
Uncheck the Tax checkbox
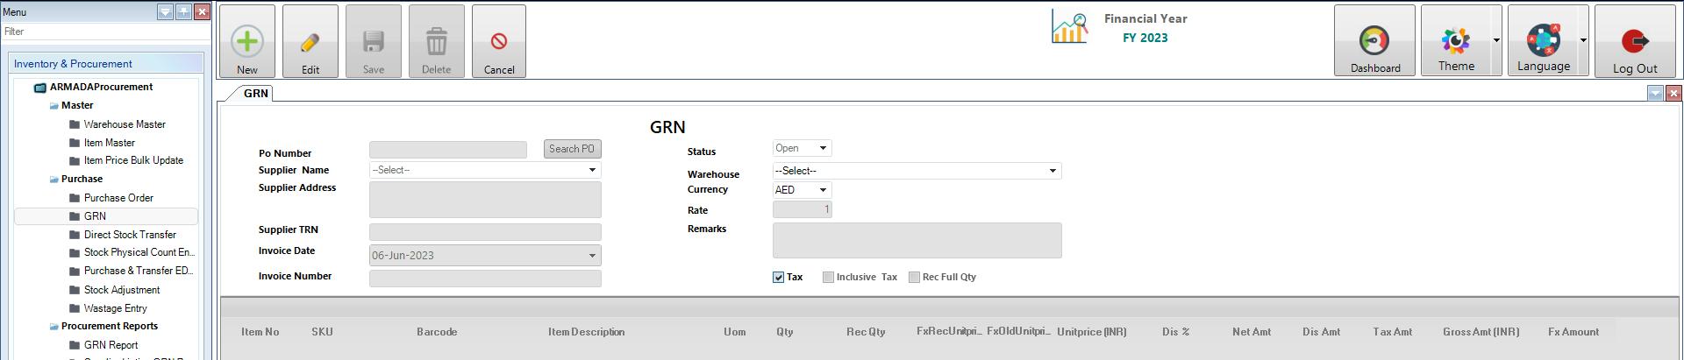tap(778, 278)
